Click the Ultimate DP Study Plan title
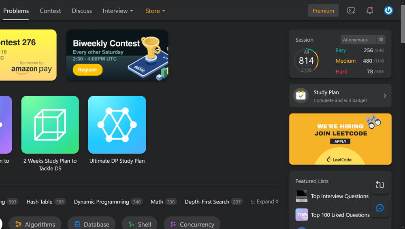This screenshot has height=229, width=405. pyautogui.click(x=117, y=161)
